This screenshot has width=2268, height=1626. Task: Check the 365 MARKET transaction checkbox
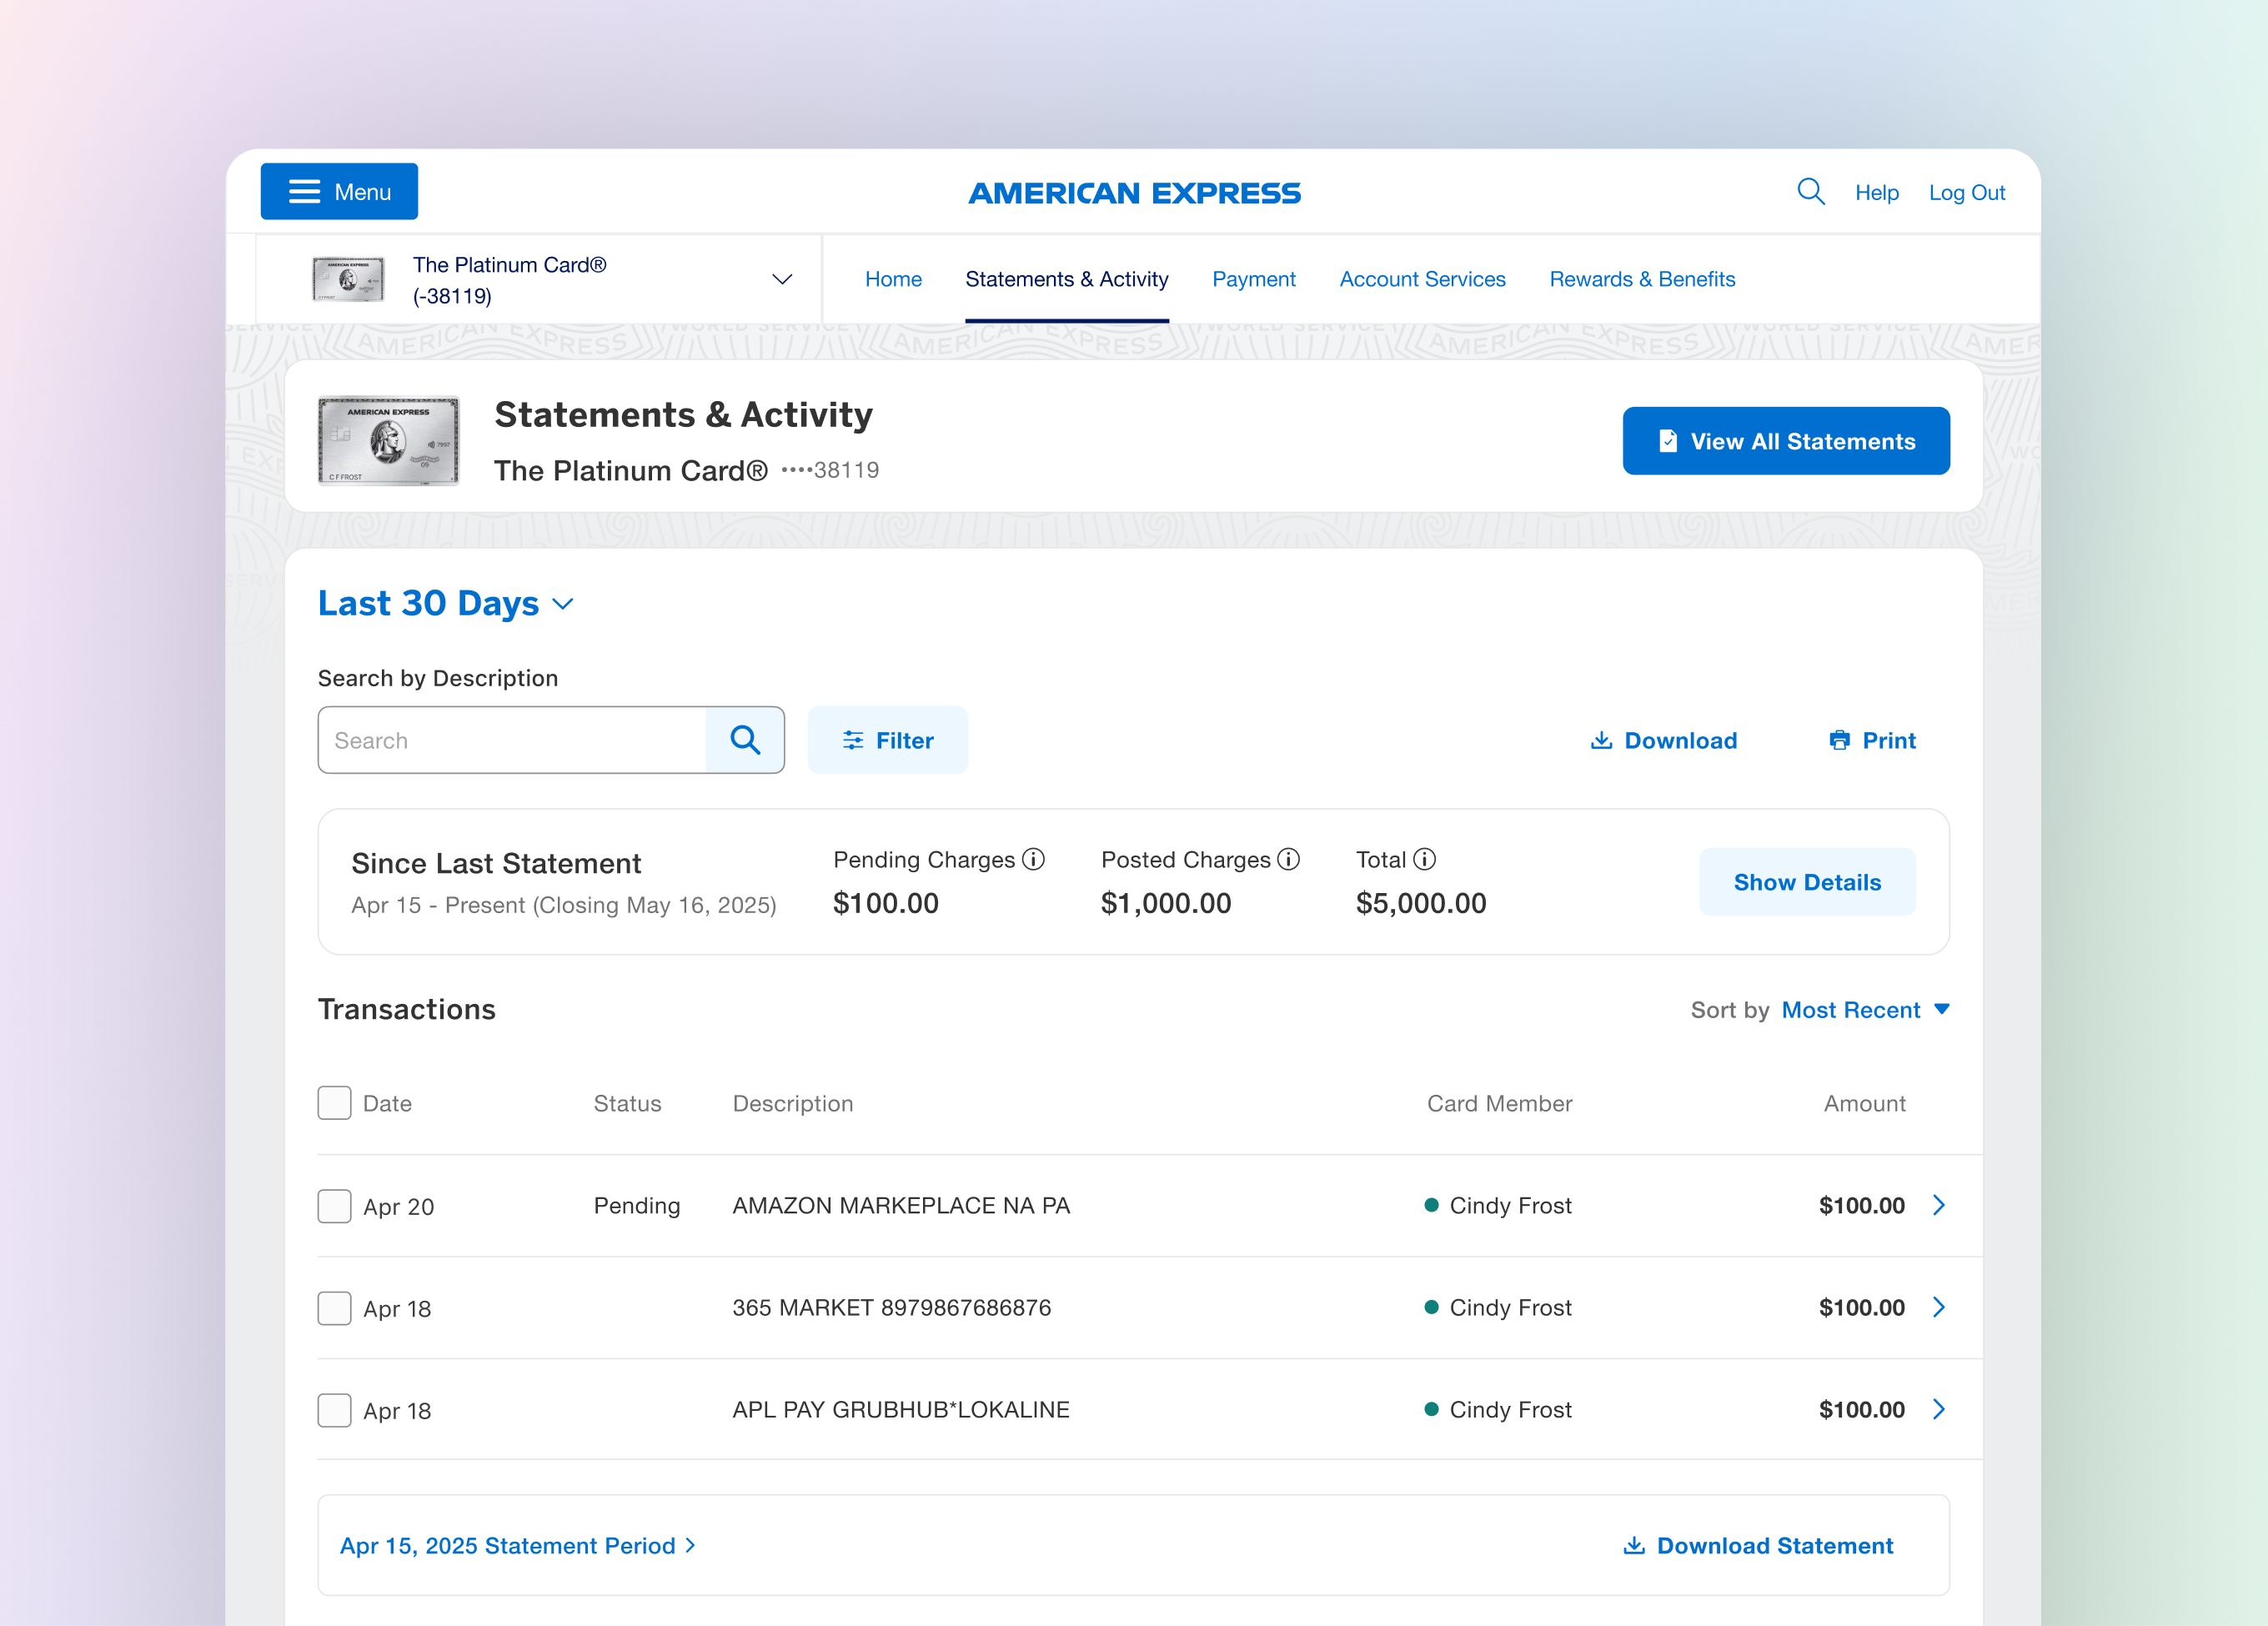point(334,1308)
